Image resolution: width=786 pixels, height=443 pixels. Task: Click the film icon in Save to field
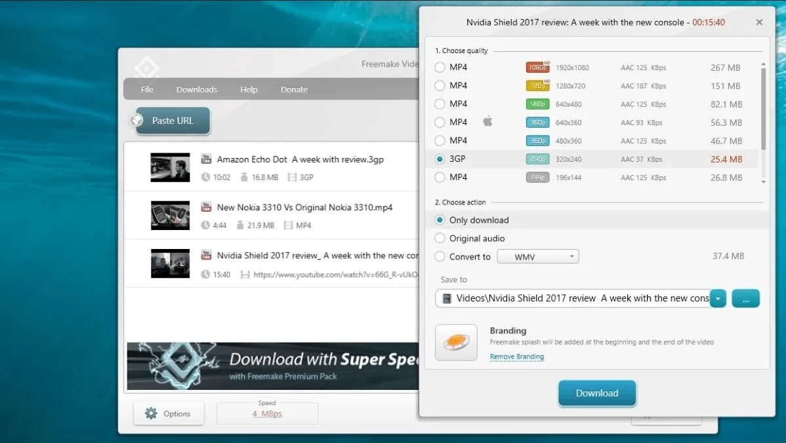coord(447,298)
